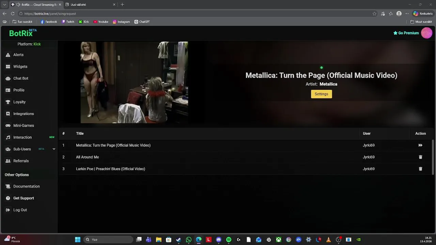Open the Widgets section icon

[8, 67]
